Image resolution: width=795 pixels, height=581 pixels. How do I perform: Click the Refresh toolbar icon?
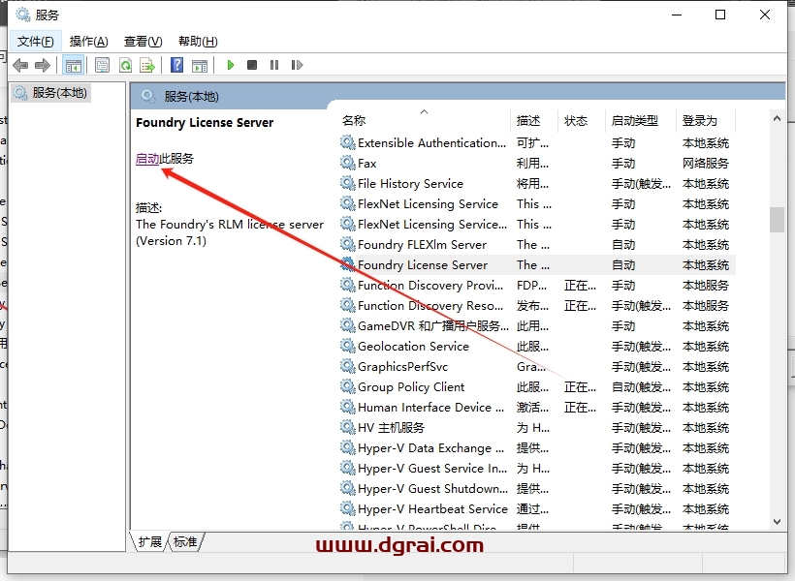[x=125, y=65]
